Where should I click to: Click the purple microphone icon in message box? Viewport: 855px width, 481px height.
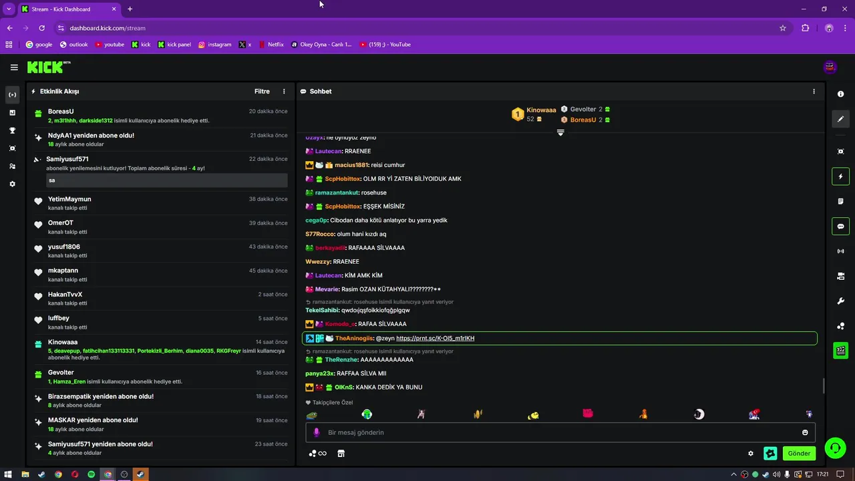point(317,432)
